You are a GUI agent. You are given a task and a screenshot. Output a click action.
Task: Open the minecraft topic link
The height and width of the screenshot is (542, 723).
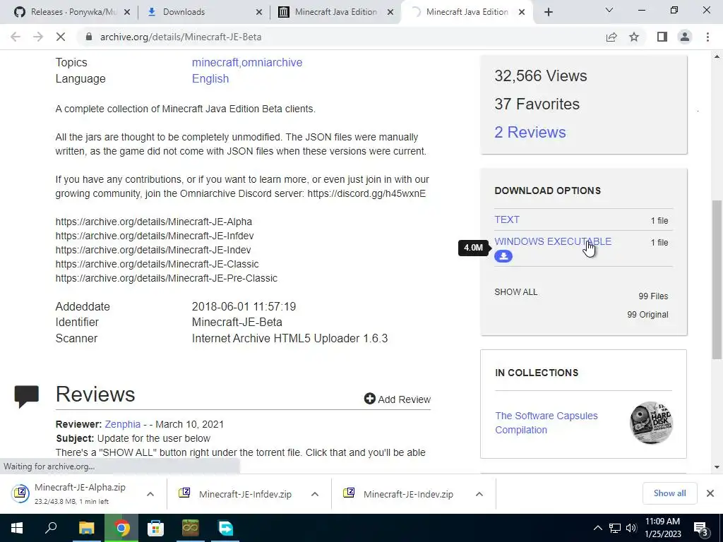(x=215, y=62)
